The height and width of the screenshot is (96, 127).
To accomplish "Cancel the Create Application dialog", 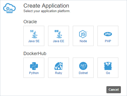I will point(114,90).
